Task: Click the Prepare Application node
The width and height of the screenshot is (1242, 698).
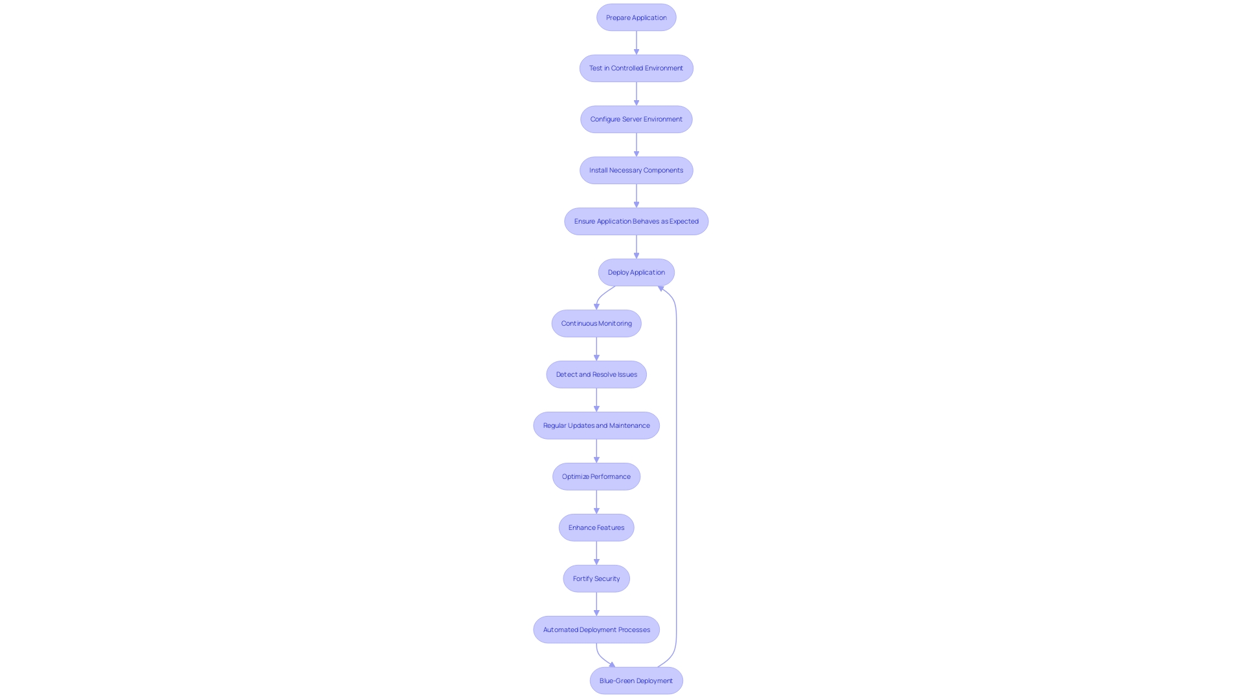Action: (635, 17)
